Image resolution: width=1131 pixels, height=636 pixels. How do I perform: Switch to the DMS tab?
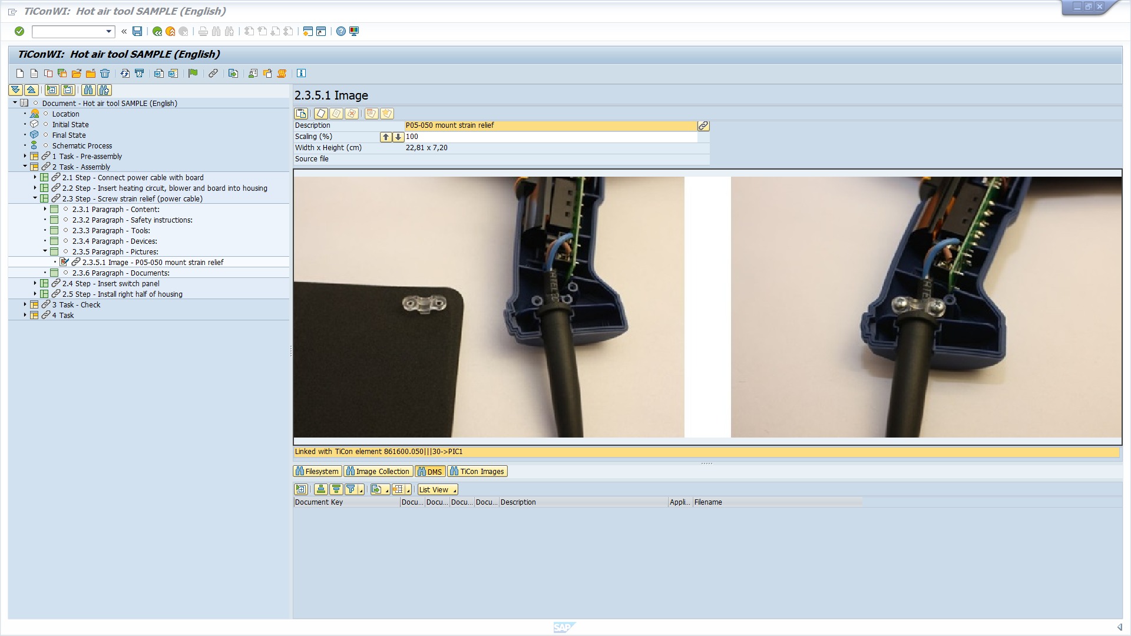tap(430, 472)
